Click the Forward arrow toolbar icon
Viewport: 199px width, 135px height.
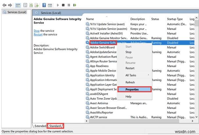click(10, 5)
